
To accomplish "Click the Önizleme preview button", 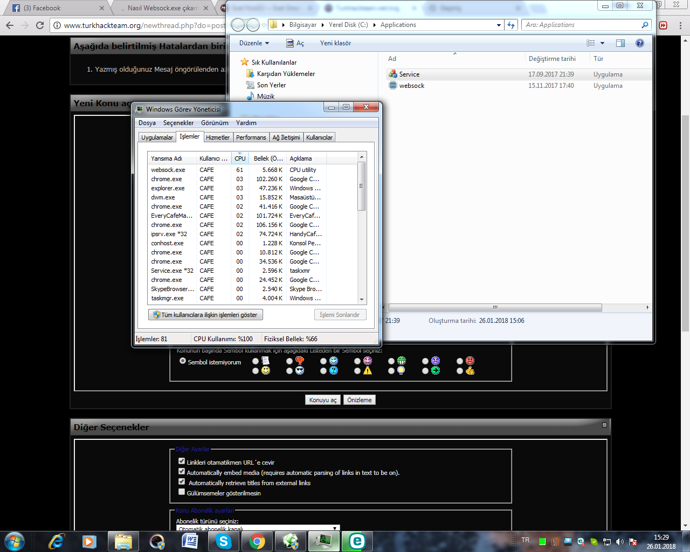I will (360, 400).
